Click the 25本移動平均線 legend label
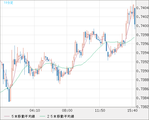This screenshot has width=149, height=120. (x=61, y=116)
